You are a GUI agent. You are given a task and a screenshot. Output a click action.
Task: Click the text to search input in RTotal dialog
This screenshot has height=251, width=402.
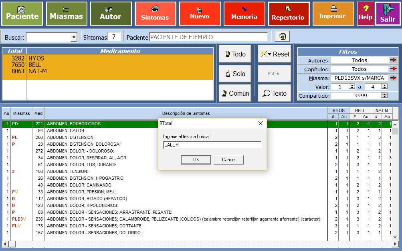pyautogui.click(x=212, y=145)
